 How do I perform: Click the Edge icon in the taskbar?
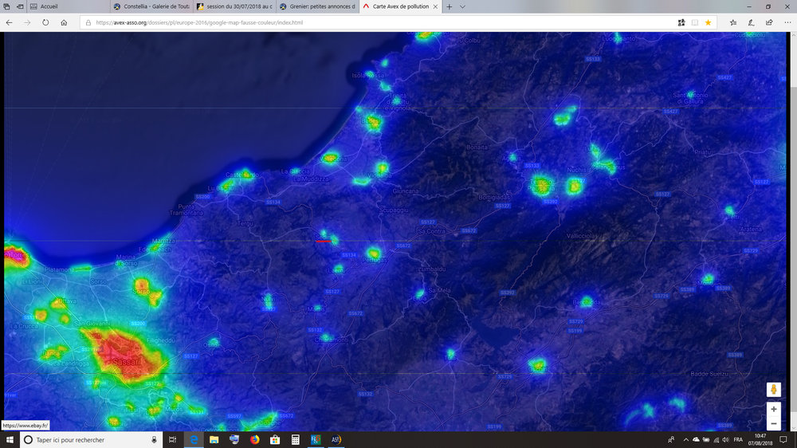click(194, 440)
